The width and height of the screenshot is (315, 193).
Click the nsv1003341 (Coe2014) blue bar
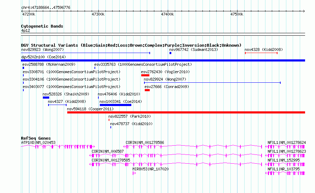[x=115, y=105]
